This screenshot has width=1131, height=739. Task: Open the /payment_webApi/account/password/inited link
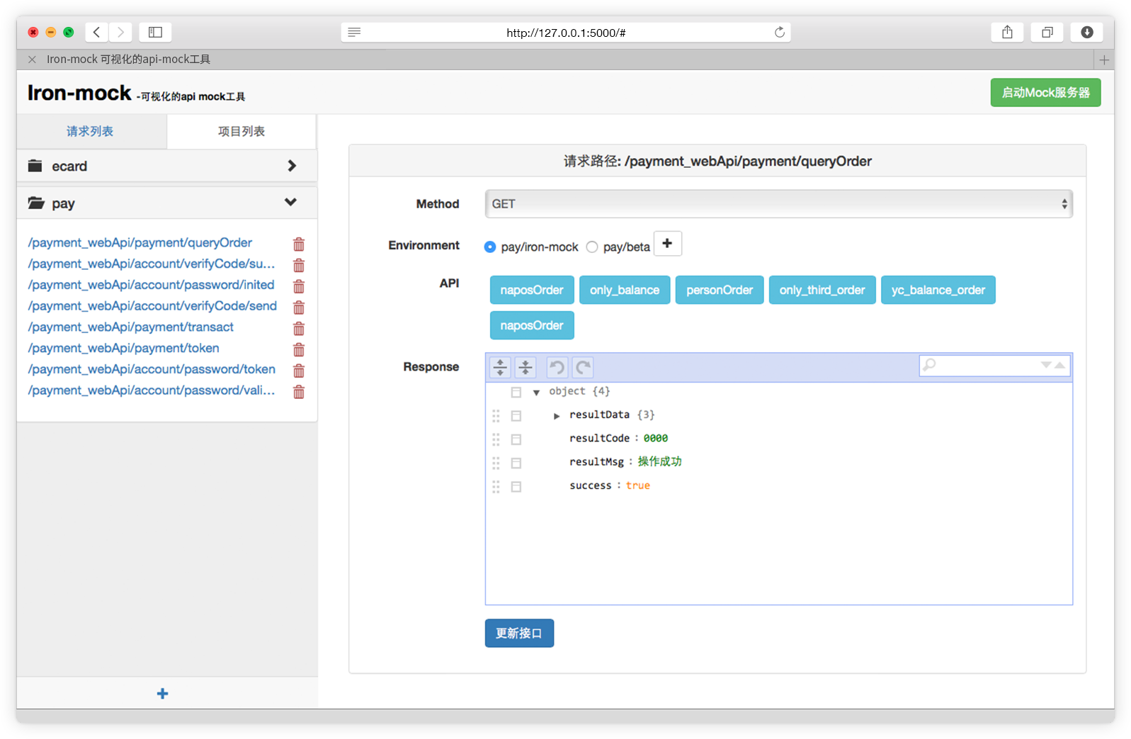tap(151, 285)
